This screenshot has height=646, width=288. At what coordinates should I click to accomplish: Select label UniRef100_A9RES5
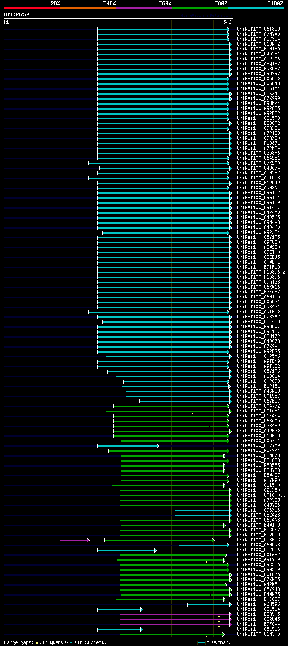[x=258, y=352]
